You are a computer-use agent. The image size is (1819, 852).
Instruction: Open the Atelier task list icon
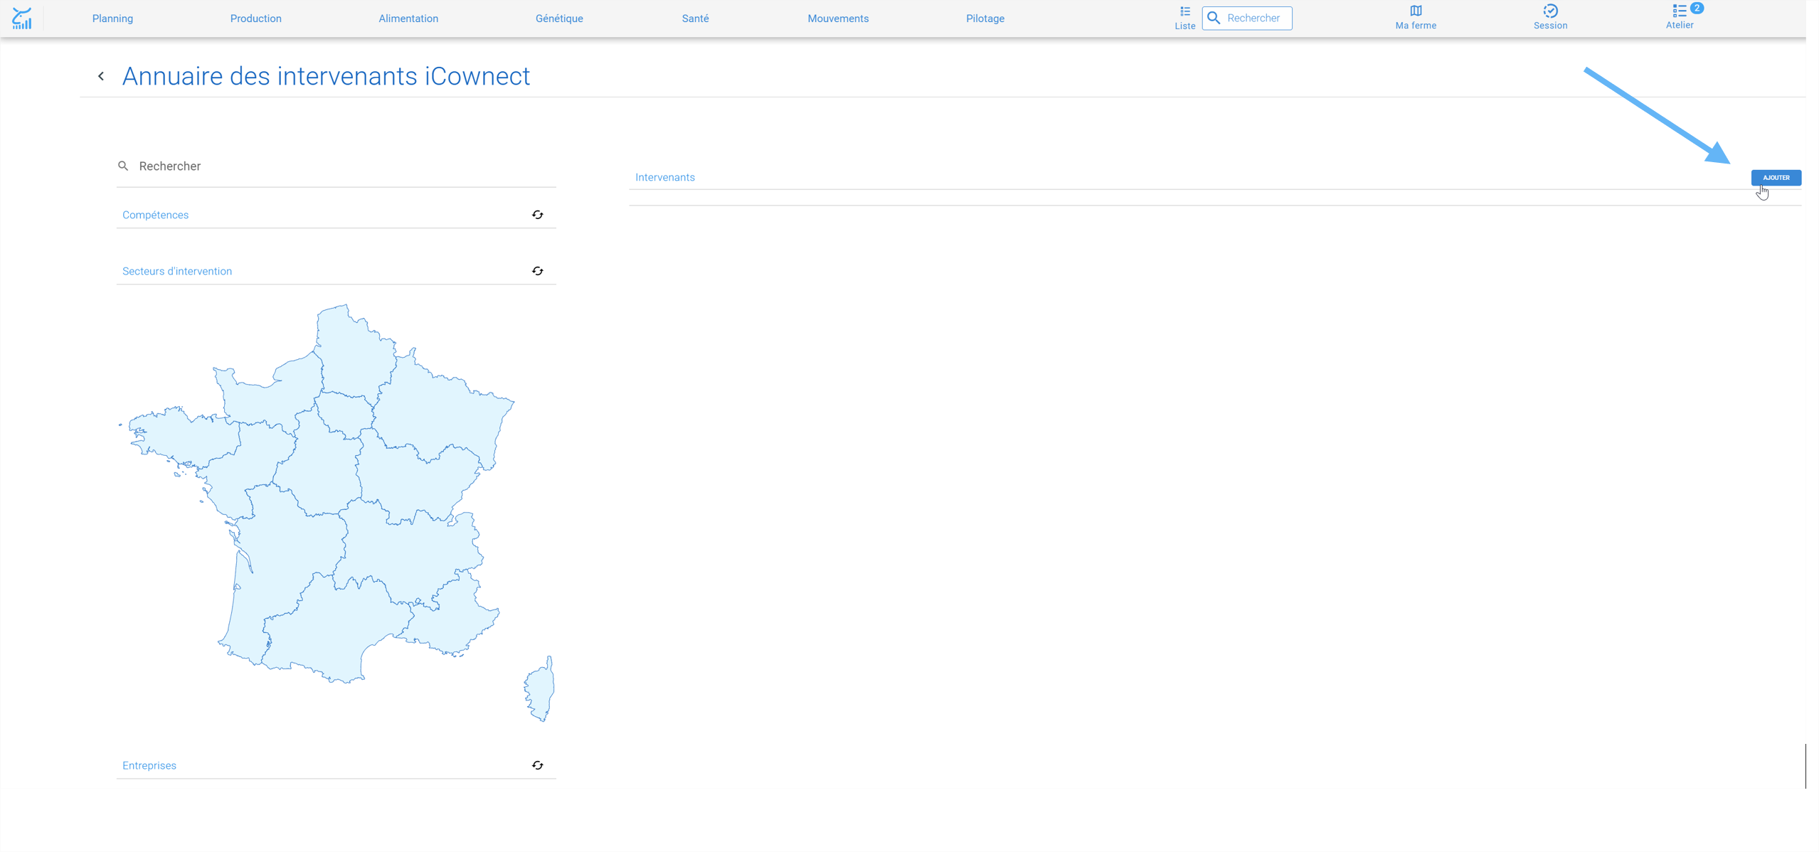pyautogui.click(x=1679, y=11)
